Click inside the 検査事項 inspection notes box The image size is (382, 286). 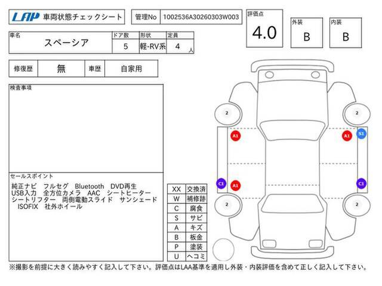tap(86, 128)
